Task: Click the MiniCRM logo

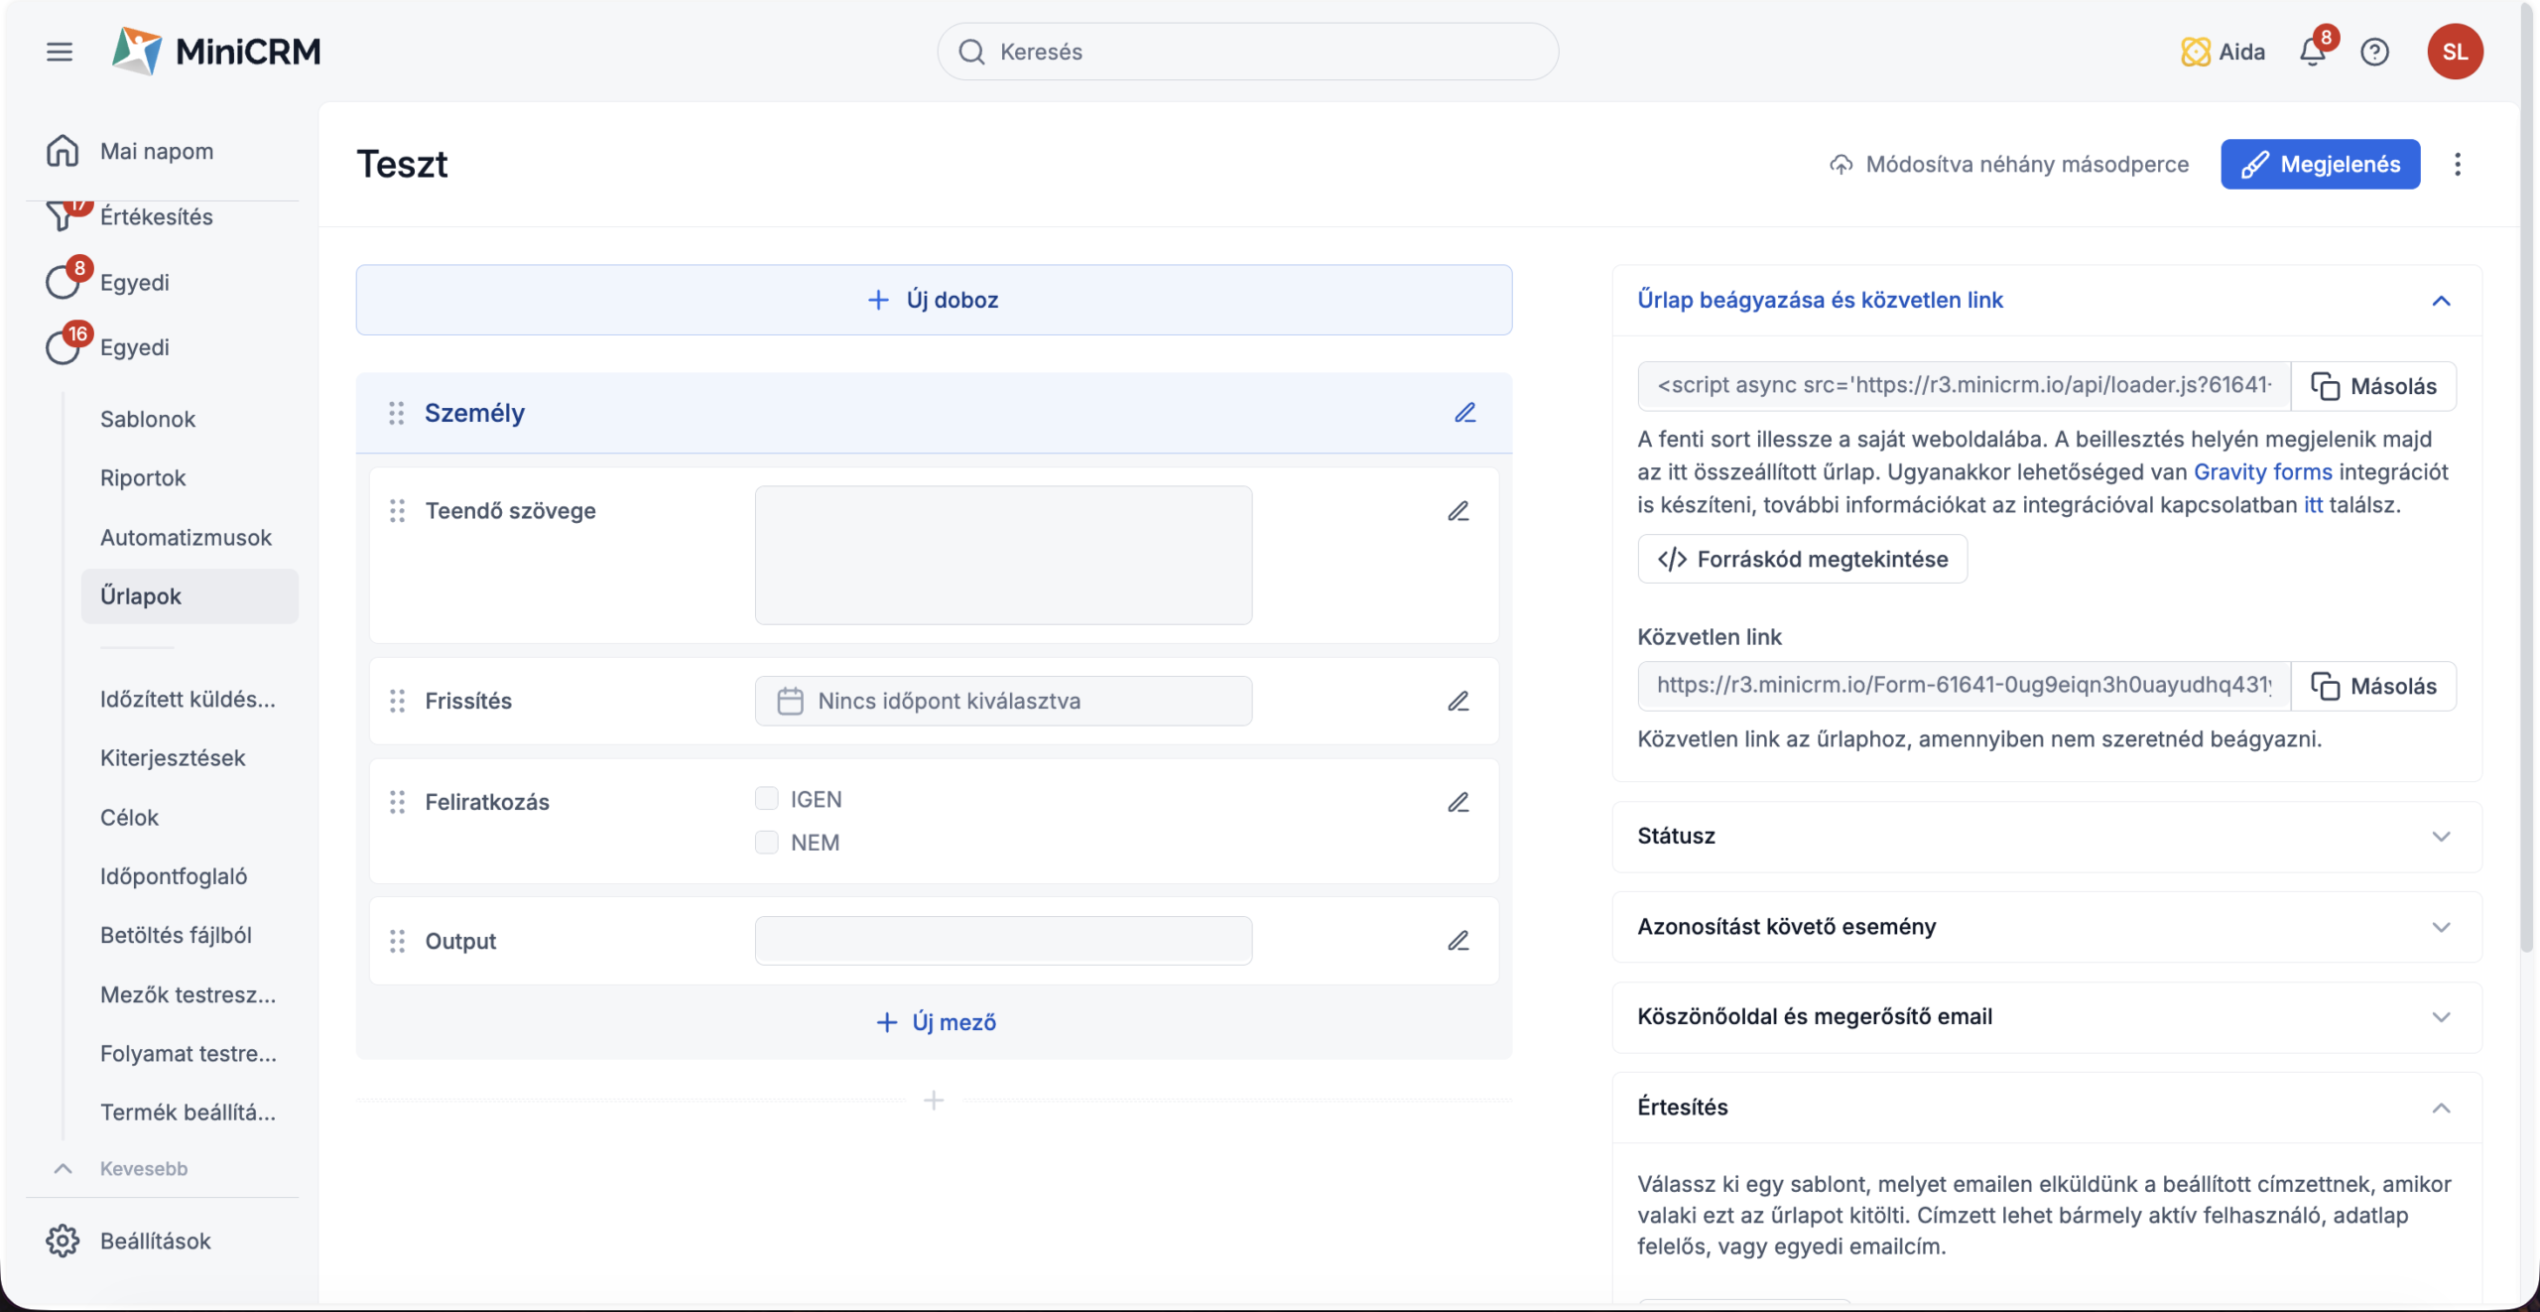Action: point(216,51)
